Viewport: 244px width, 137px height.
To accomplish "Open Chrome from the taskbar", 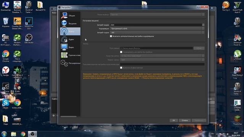I will tap(23, 134).
